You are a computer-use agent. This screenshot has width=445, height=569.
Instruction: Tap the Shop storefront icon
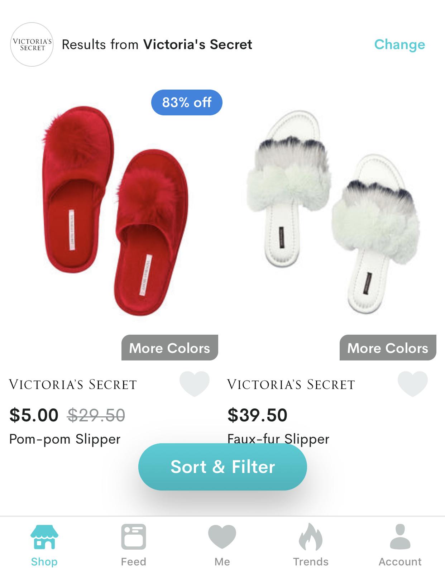click(44, 536)
